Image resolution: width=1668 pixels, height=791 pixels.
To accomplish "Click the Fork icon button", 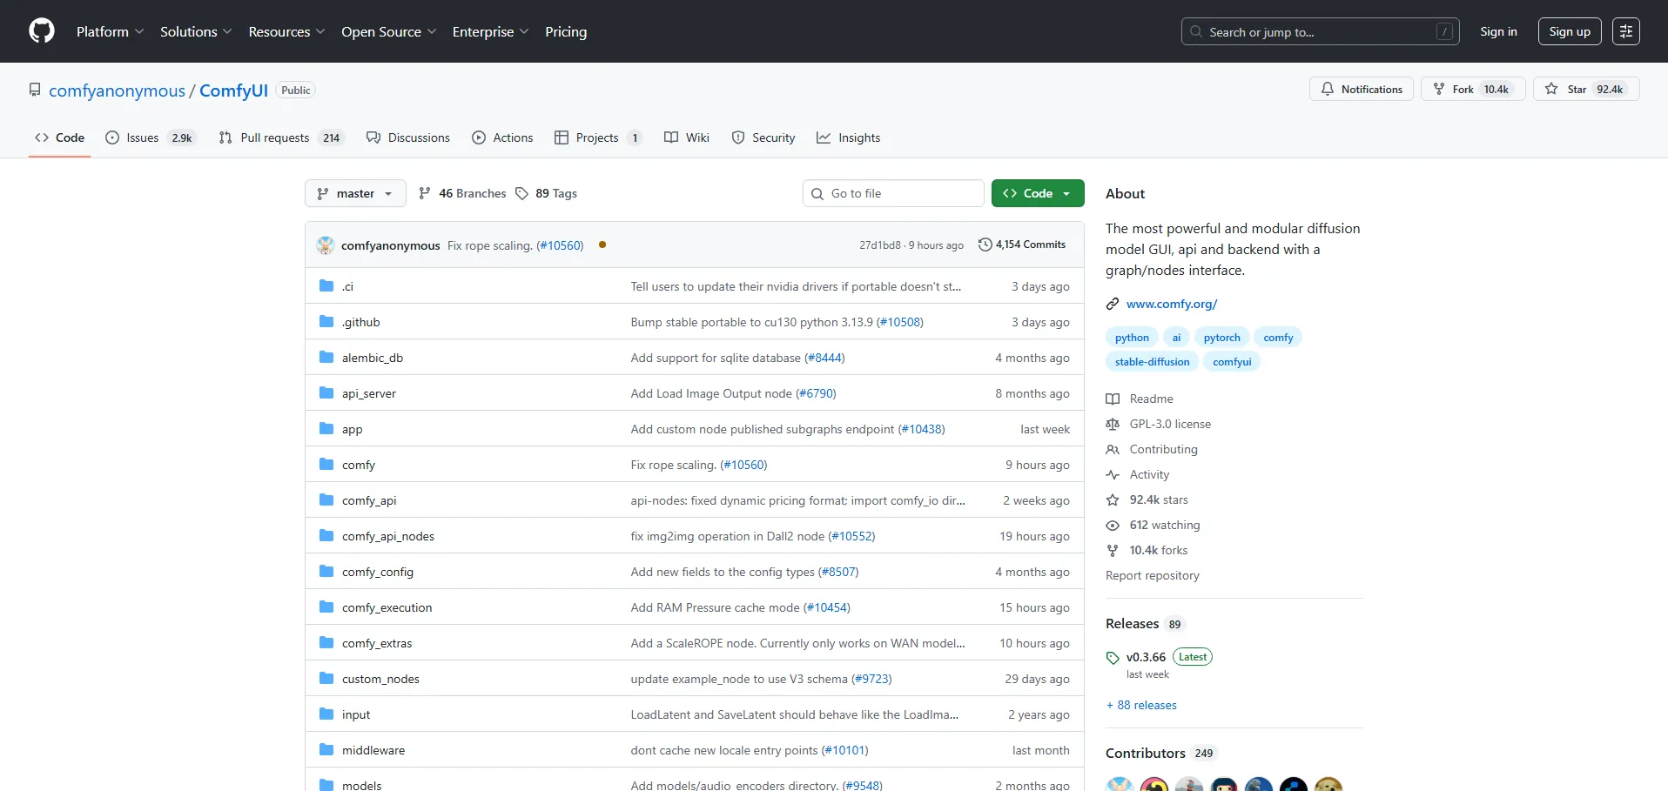I will pyautogui.click(x=1439, y=89).
